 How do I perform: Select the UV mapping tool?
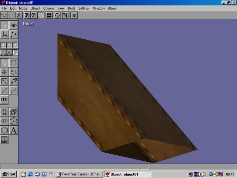pos(4,100)
